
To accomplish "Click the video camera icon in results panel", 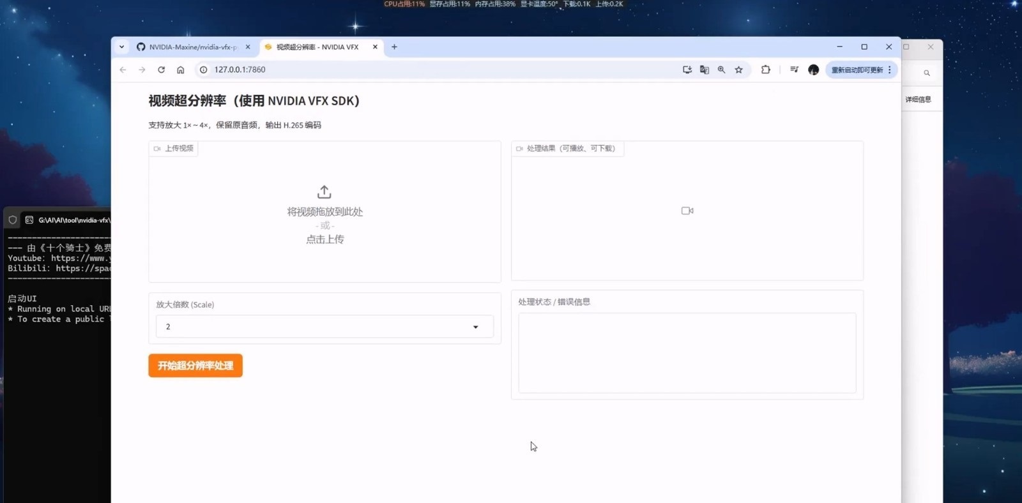I will pos(687,211).
